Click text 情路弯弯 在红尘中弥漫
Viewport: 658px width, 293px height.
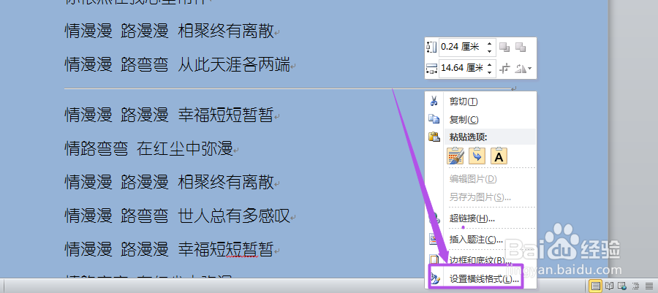[148, 148]
